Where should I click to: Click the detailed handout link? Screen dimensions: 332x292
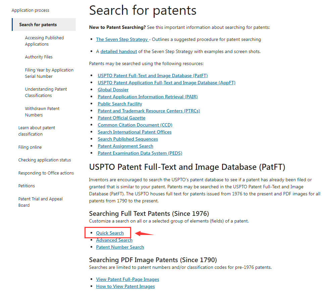point(118,51)
